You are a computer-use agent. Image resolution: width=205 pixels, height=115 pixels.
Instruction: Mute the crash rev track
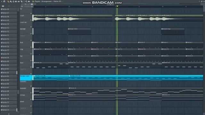click(x=31, y=27)
